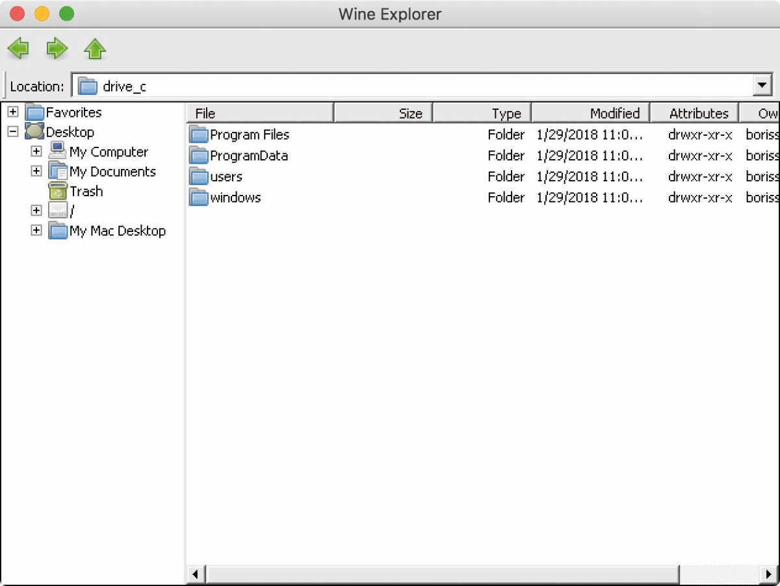The width and height of the screenshot is (780, 586).
Task: Select the users file name
Action: click(x=226, y=177)
